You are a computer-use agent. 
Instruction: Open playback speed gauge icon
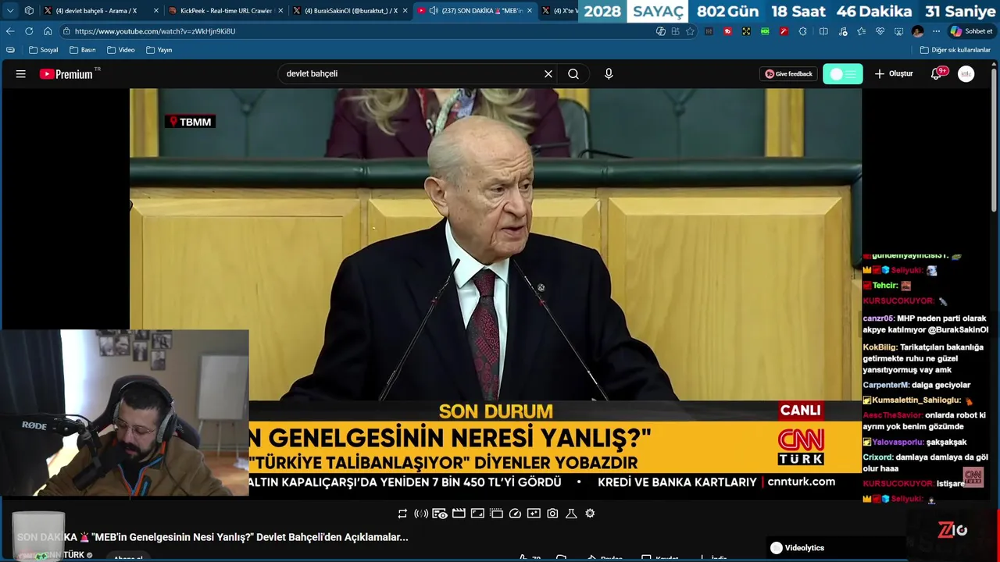point(515,514)
